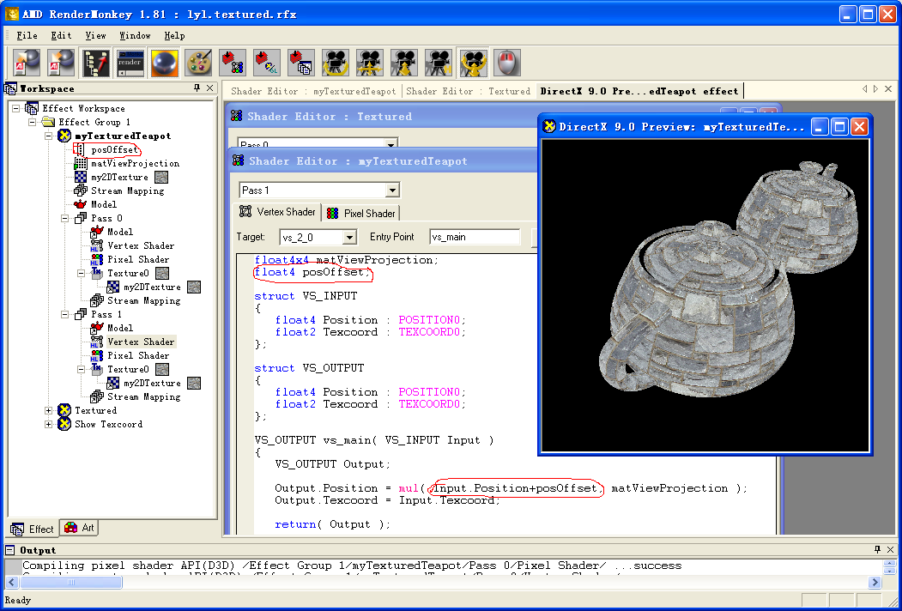Click compile active effect icon with color grid

233,63
